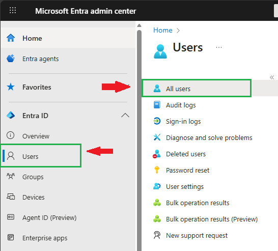Click the Home breadcrumb link

[163, 30]
